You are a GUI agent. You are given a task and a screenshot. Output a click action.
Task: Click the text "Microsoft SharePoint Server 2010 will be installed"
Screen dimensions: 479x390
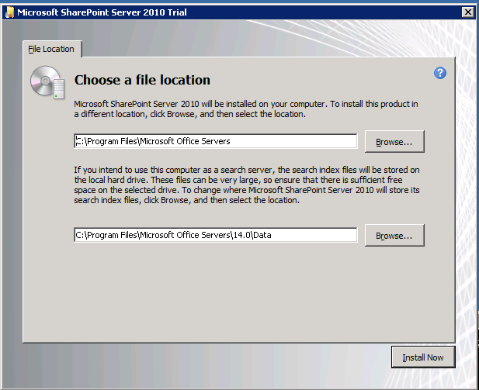tap(165, 104)
